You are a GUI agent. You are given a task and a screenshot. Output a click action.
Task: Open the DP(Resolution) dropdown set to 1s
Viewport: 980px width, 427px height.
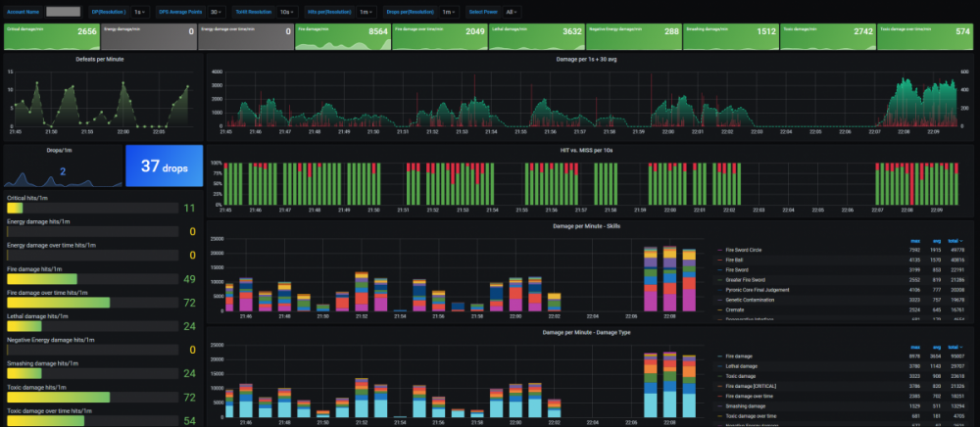point(141,12)
